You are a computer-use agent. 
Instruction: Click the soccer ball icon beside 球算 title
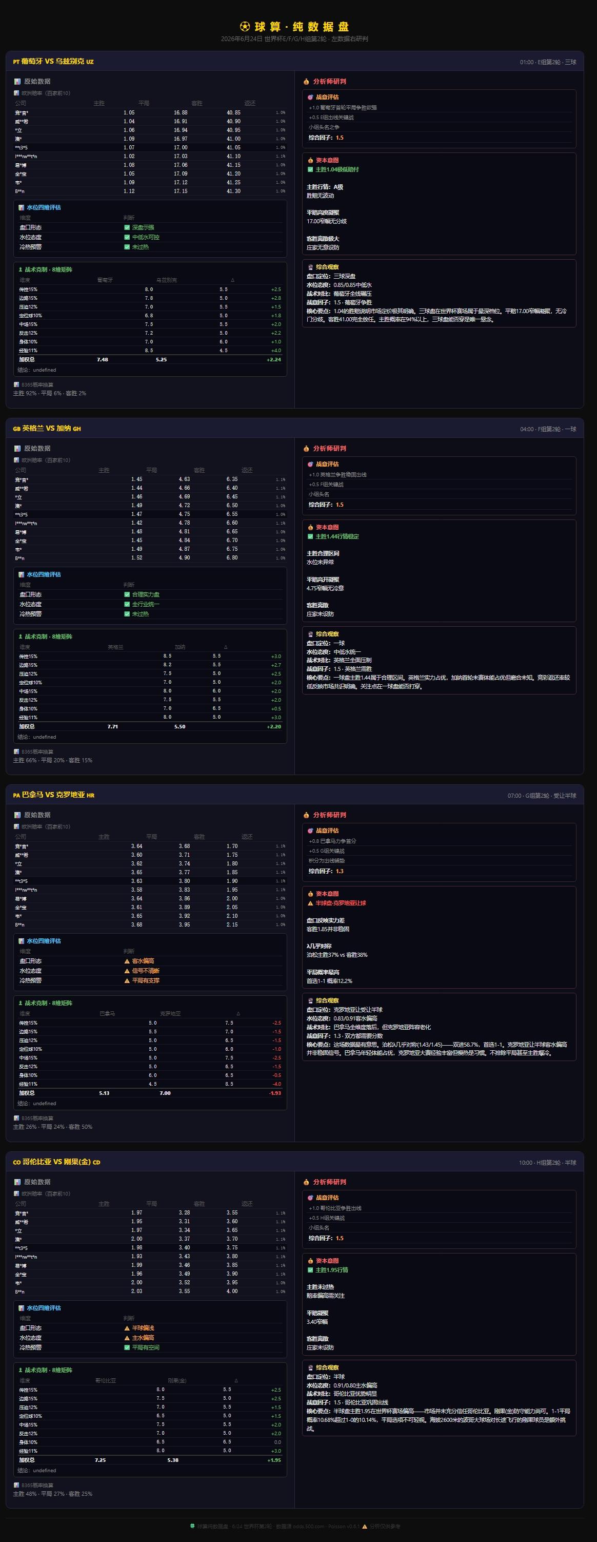click(245, 26)
